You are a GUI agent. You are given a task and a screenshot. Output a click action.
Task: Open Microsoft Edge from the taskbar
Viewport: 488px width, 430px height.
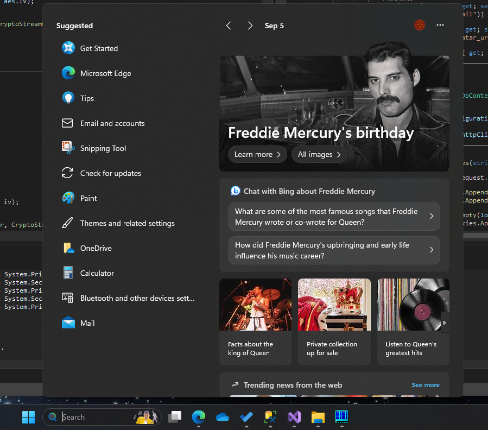coord(199,417)
